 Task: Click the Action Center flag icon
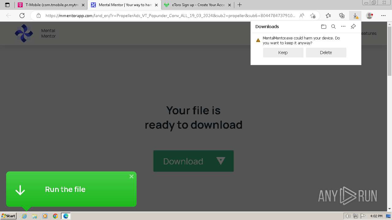[x=363, y=216]
